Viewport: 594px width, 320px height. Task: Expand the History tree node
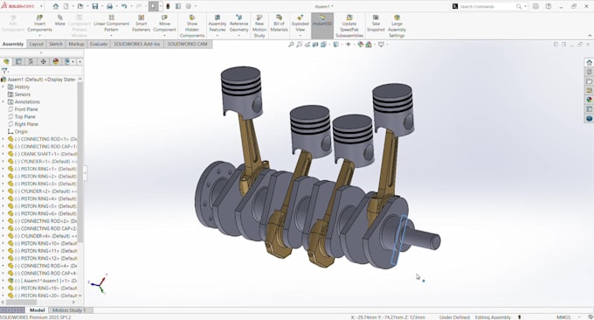click(3, 87)
